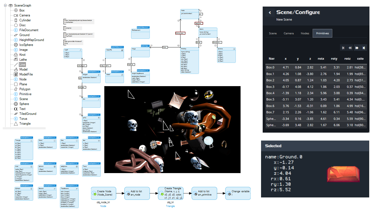Jump to first page of primitives grid
Image resolution: width=373 pixels, height=210 pixels.
343,48
